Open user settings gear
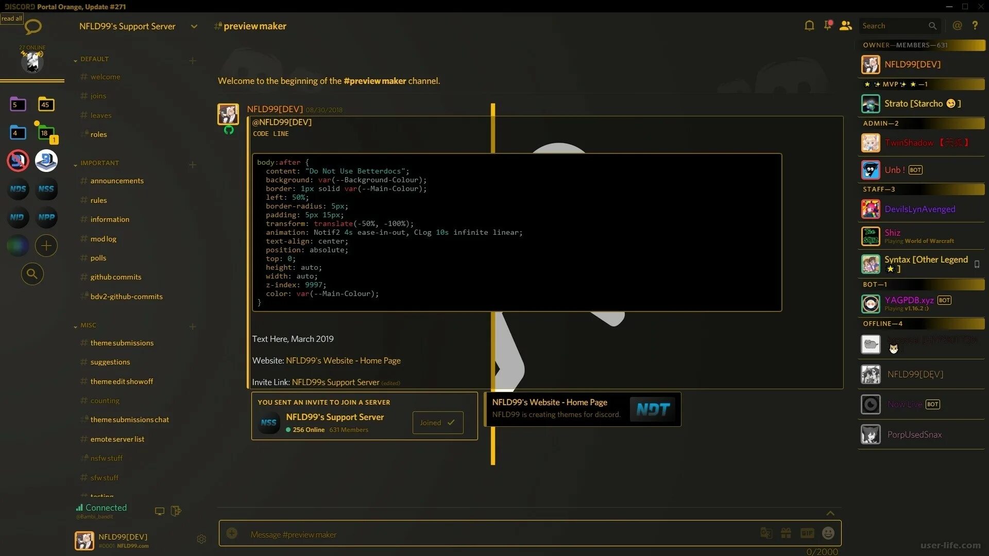The width and height of the screenshot is (989, 556). [201, 539]
